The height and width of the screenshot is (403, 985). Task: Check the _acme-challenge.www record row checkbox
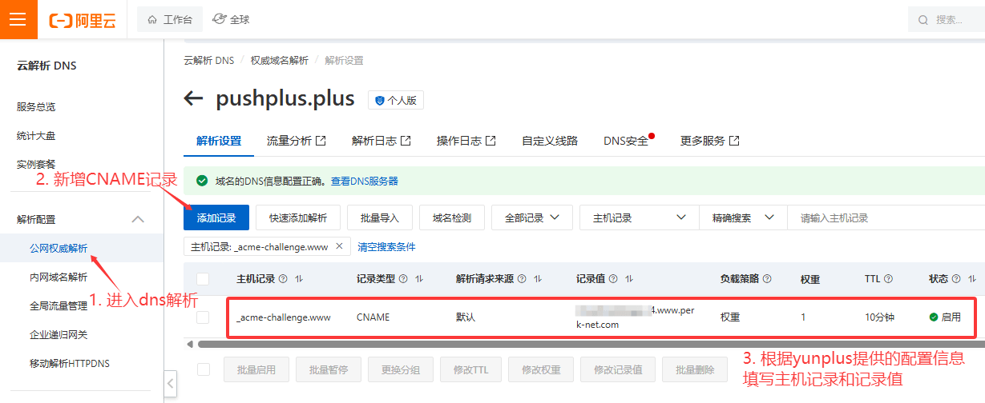[x=203, y=317]
